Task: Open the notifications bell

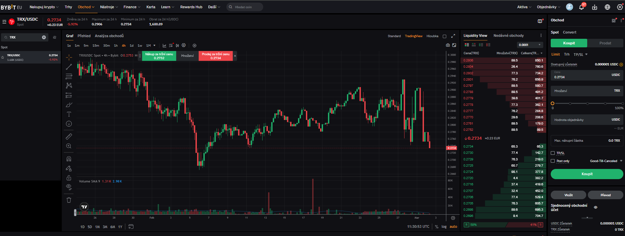Action: 581,7
